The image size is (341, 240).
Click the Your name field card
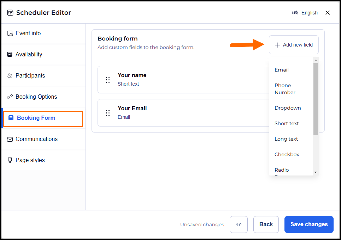click(x=183, y=80)
